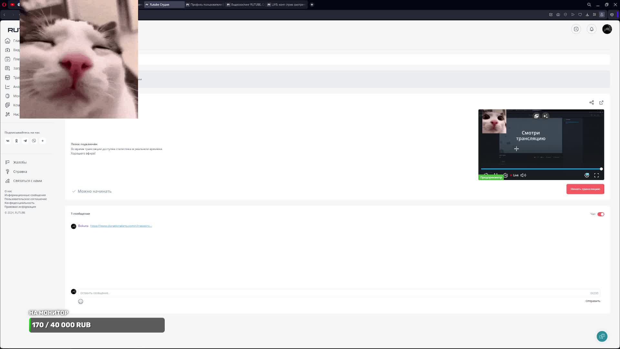This screenshot has height=349, width=620.
Task: Open Информационные сообщения footer link
Action: (x=25, y=195)
